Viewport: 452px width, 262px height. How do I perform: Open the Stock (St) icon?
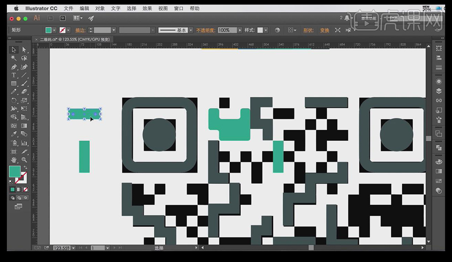(63, 18)
